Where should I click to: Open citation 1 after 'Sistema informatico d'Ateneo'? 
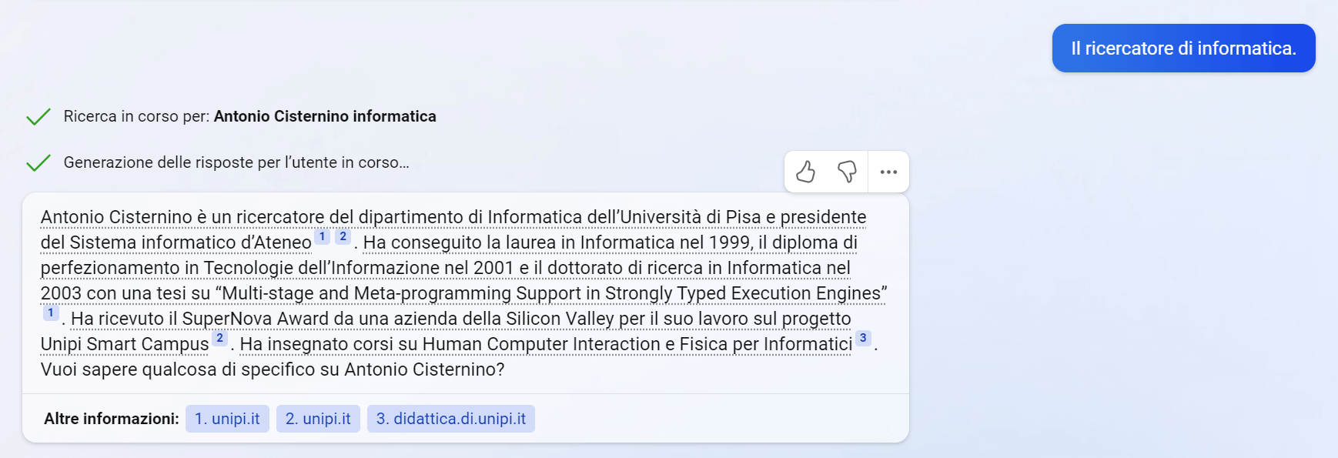323,237
